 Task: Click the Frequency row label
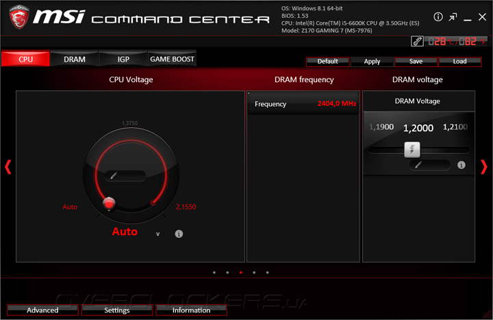pos(270,104)
